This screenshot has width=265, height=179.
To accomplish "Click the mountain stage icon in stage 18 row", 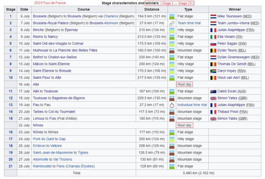I will [172, 146].
